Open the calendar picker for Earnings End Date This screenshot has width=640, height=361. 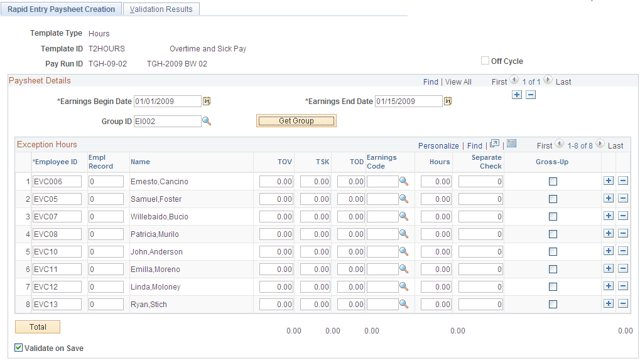447,101
